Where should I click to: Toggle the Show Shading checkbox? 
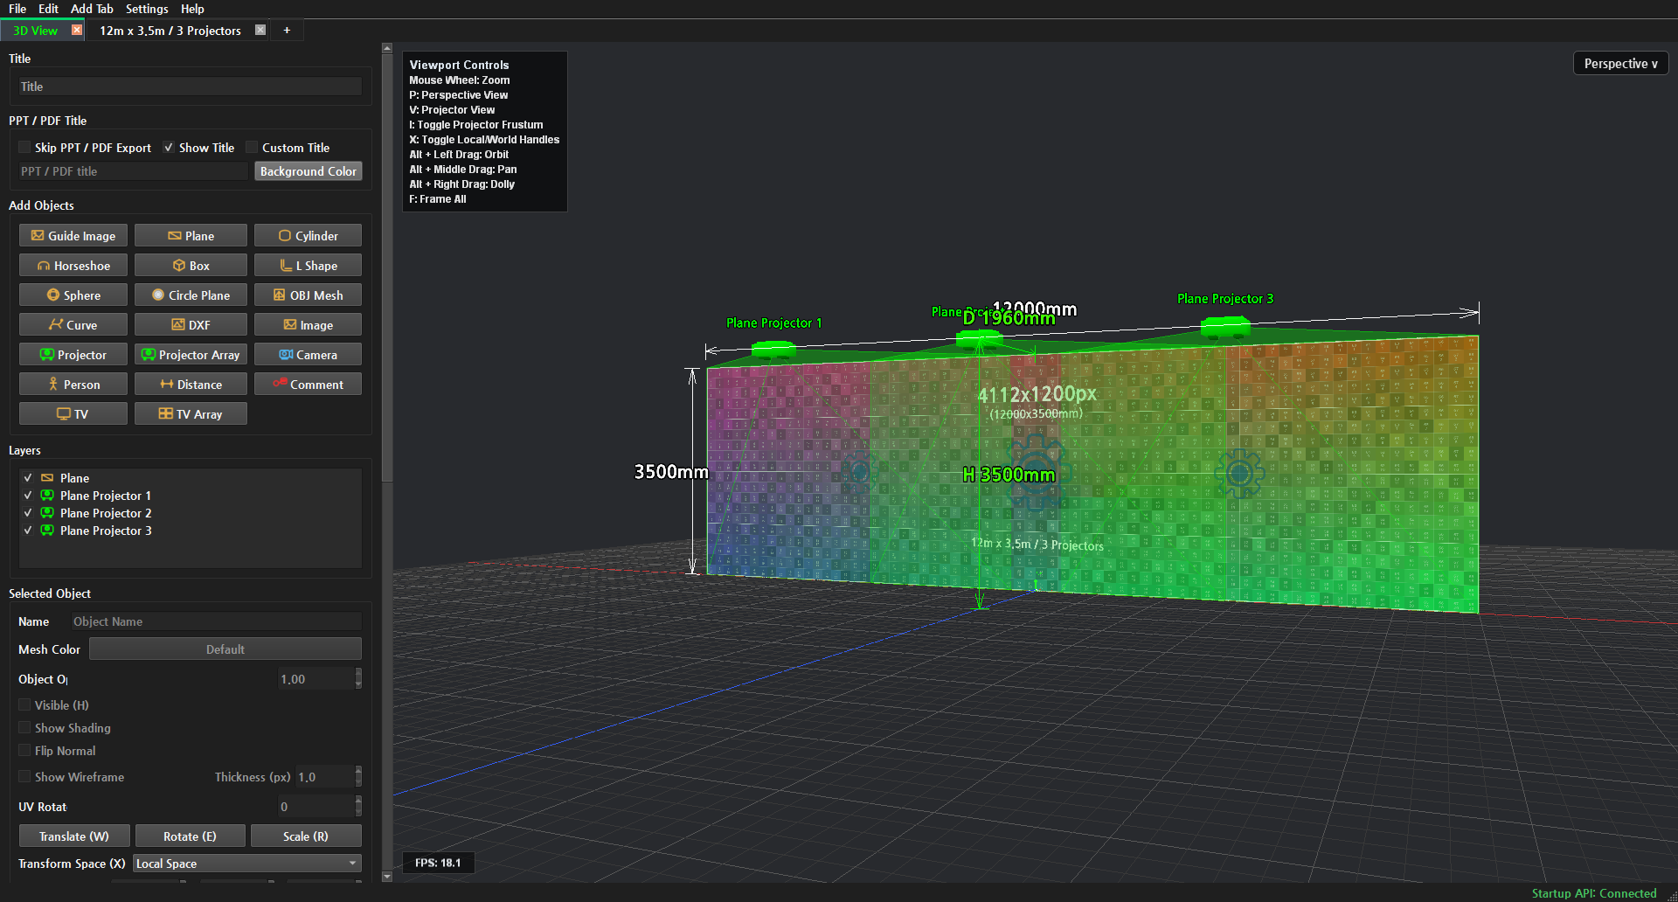point(24,728)
